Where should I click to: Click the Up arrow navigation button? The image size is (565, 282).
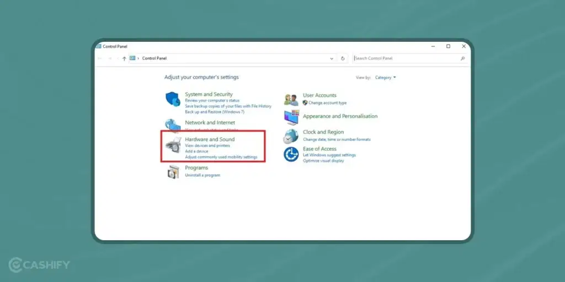[x=124, y=58]
